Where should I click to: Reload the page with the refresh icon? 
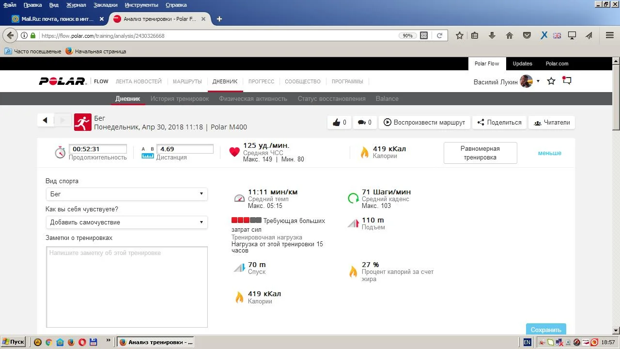click(x=439, y=35)
